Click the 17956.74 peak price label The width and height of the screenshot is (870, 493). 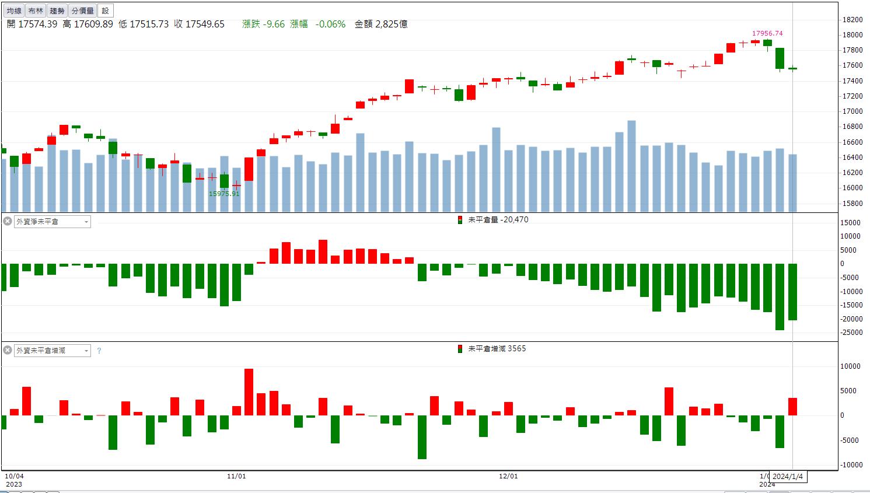point(767,34)
